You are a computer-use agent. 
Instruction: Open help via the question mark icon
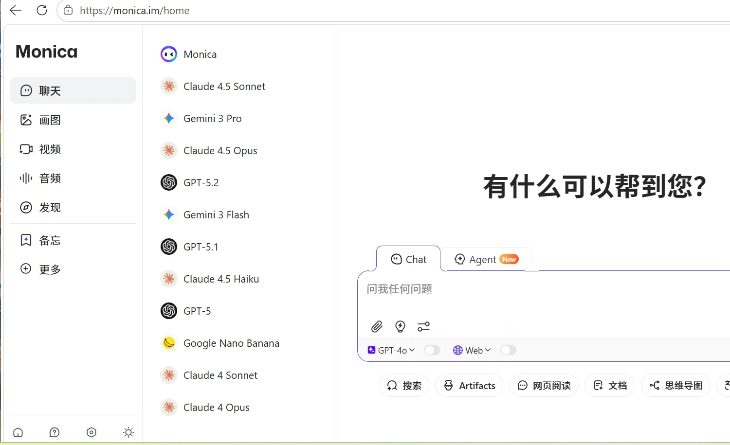pos(55,432)
